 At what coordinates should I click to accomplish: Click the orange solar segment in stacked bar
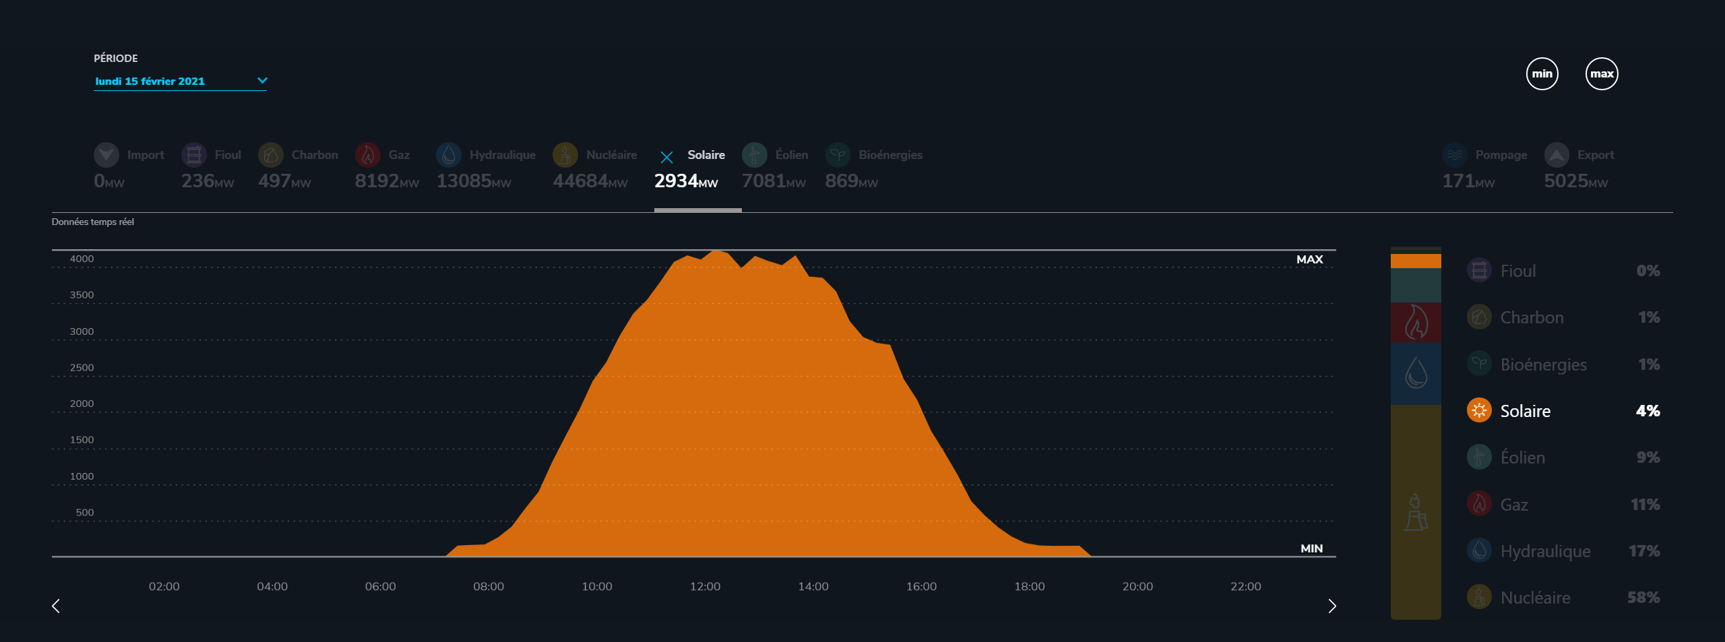(1415, 261)
